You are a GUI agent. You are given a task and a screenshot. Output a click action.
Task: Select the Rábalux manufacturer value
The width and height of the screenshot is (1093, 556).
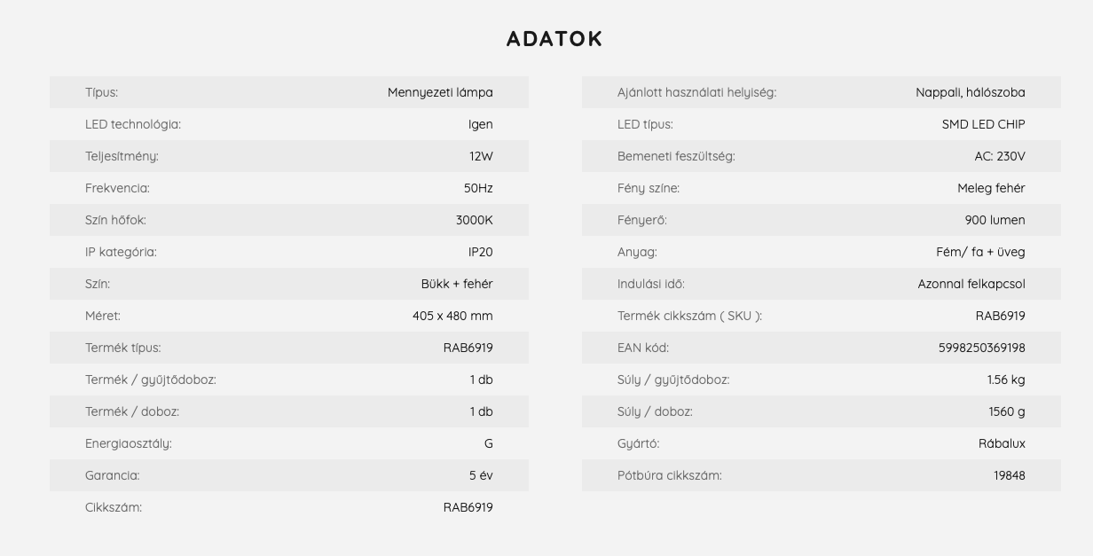point(1002,443)
